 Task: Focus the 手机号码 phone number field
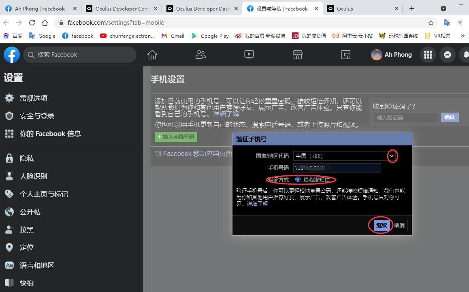point(337,168)
